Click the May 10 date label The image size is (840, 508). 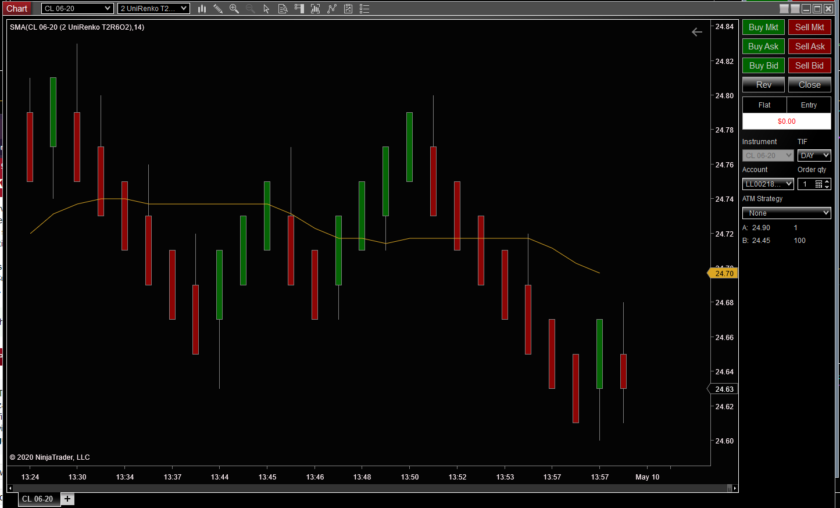point(648,477)
